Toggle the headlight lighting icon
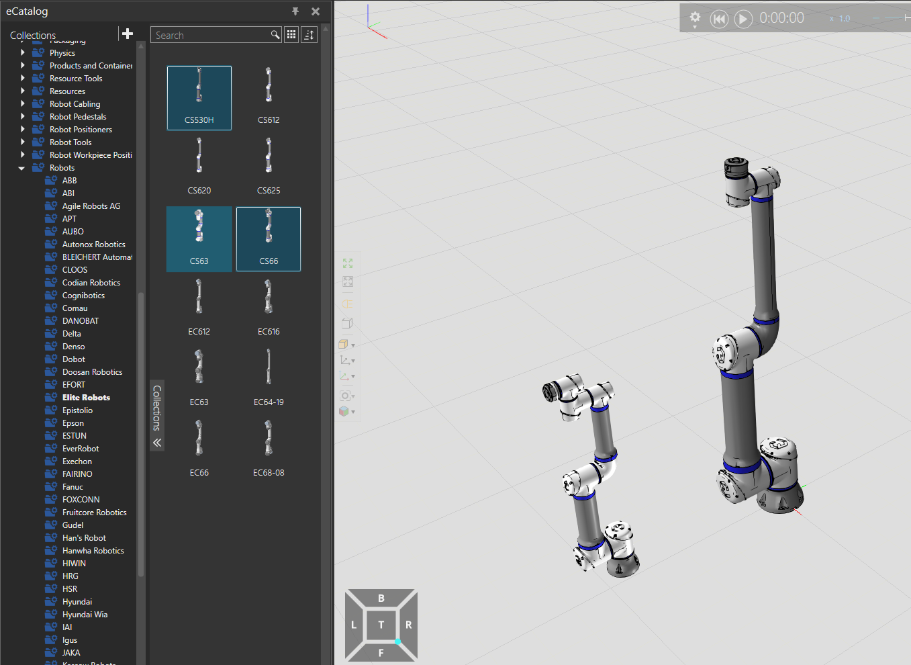Image resolution: width=911 pixels, height=665 pixels. pos(347,304)
